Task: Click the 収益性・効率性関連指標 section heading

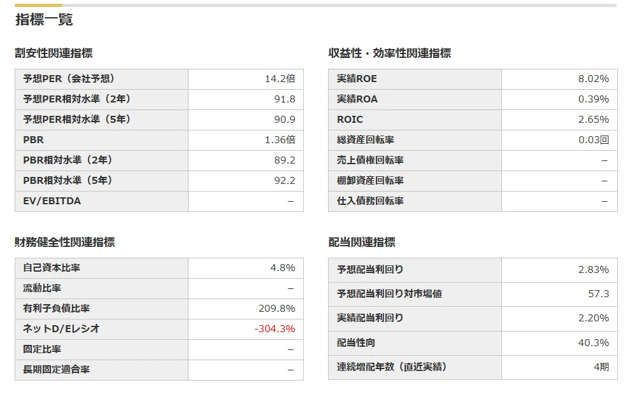Action: click(x=389, y=53)
